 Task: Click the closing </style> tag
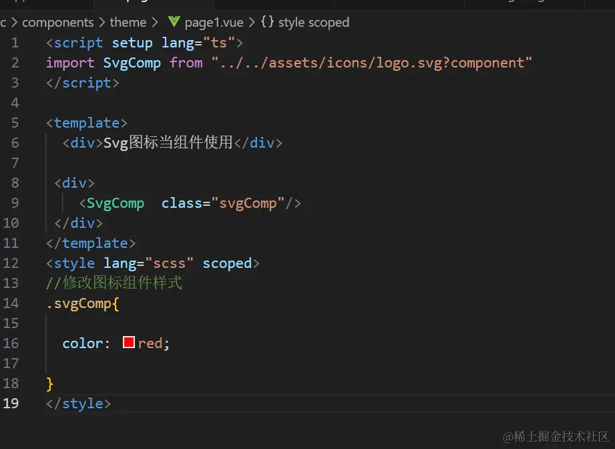click(78, 404)
